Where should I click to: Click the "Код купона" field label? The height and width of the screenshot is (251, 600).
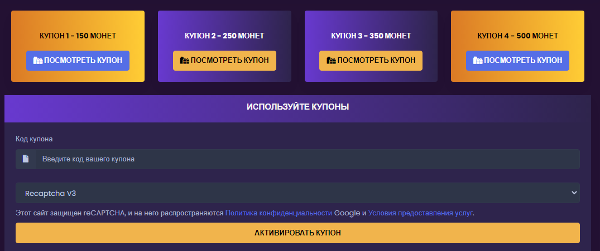click(34, 139)
